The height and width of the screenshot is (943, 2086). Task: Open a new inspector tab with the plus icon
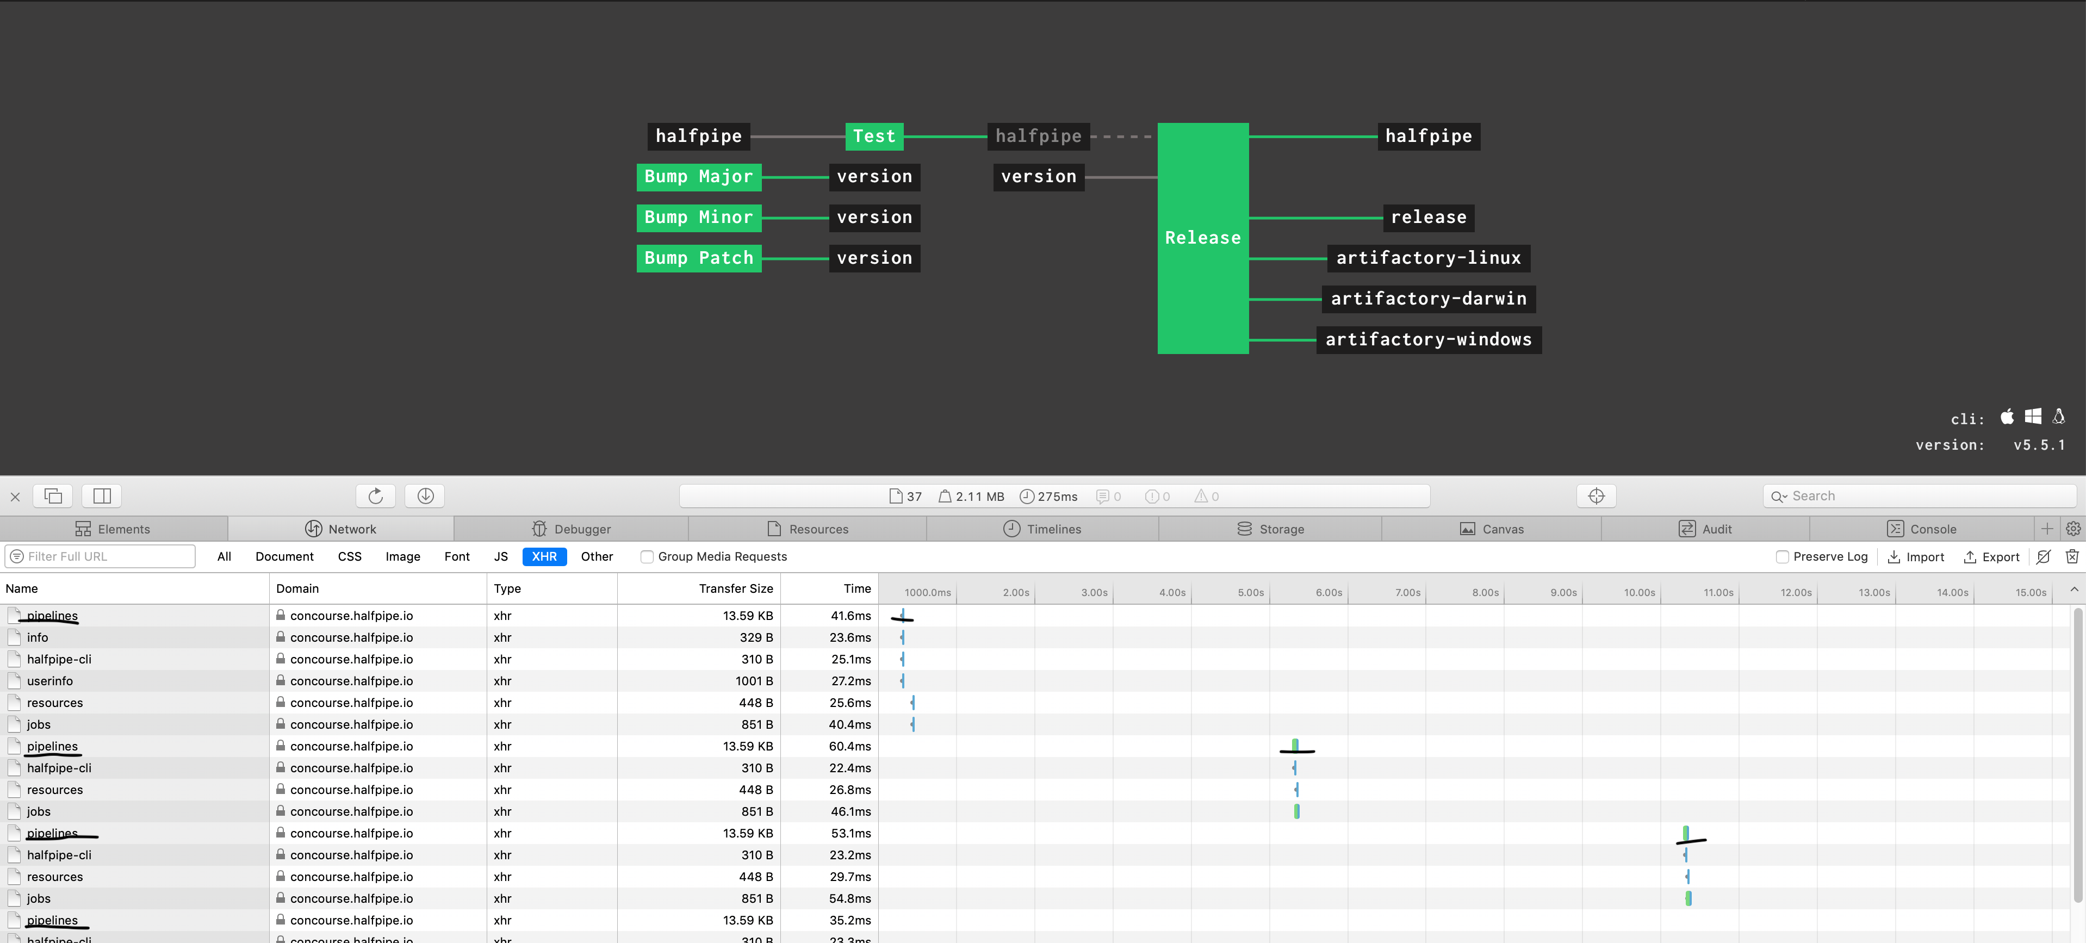tap(2047, 528)
